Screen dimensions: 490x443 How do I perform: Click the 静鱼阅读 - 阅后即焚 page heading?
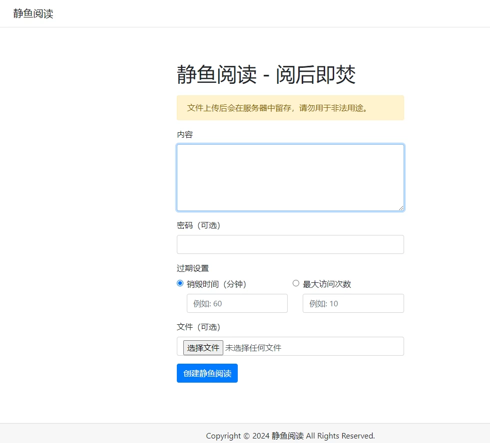tap(266, 75)
